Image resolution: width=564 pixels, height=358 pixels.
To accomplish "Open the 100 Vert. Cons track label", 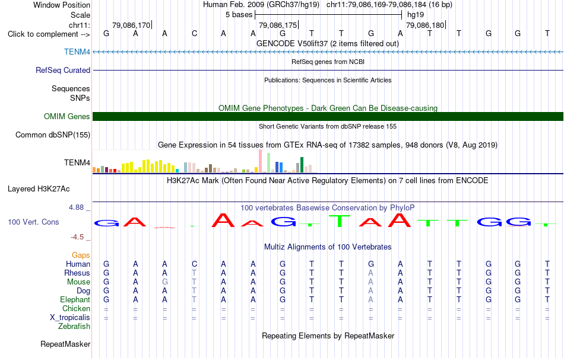I will point(33,222).
